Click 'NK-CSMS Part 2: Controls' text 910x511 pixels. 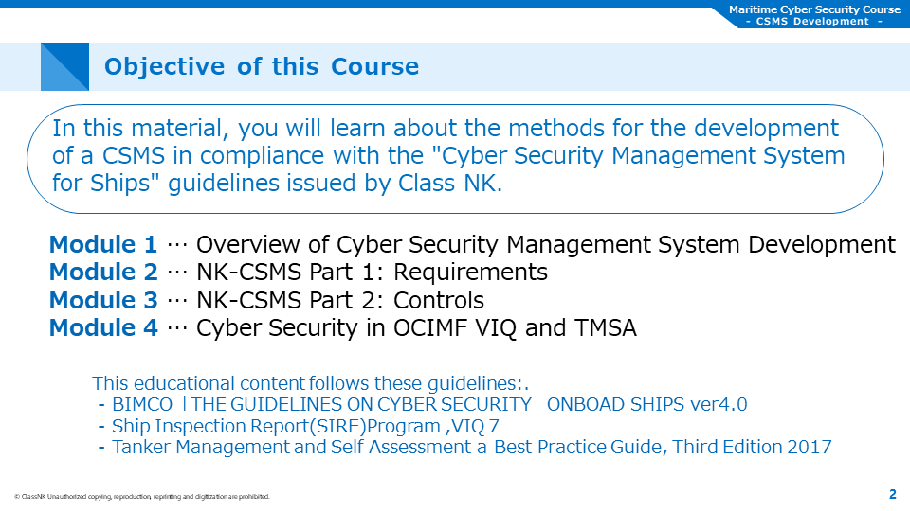point(339,301)
